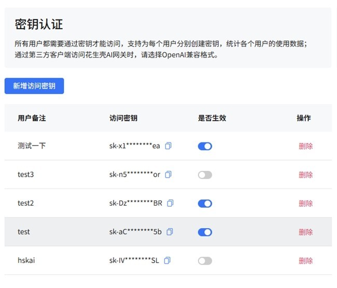The image size is (337, 288).
Task: Copy the test2 access key
Action: [170, 204]
